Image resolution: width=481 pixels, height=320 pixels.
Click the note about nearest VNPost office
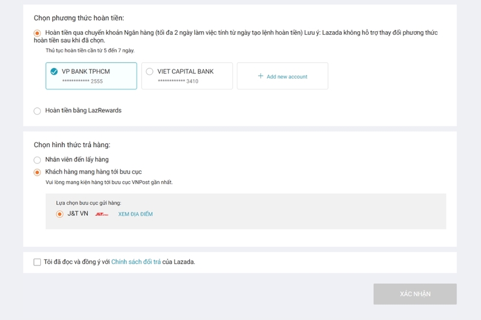click(109, 182)
